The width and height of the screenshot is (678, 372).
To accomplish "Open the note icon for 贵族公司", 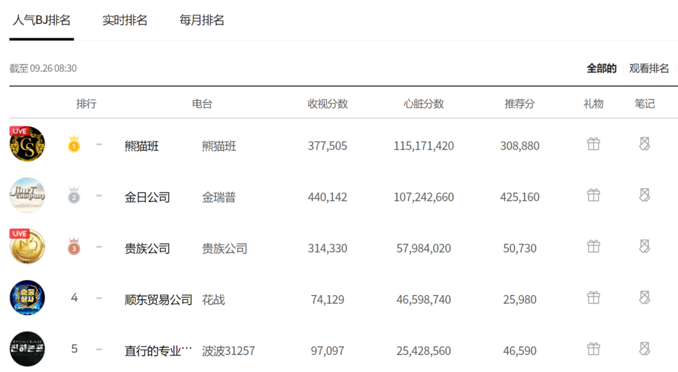I will click(x=645, y=246).
